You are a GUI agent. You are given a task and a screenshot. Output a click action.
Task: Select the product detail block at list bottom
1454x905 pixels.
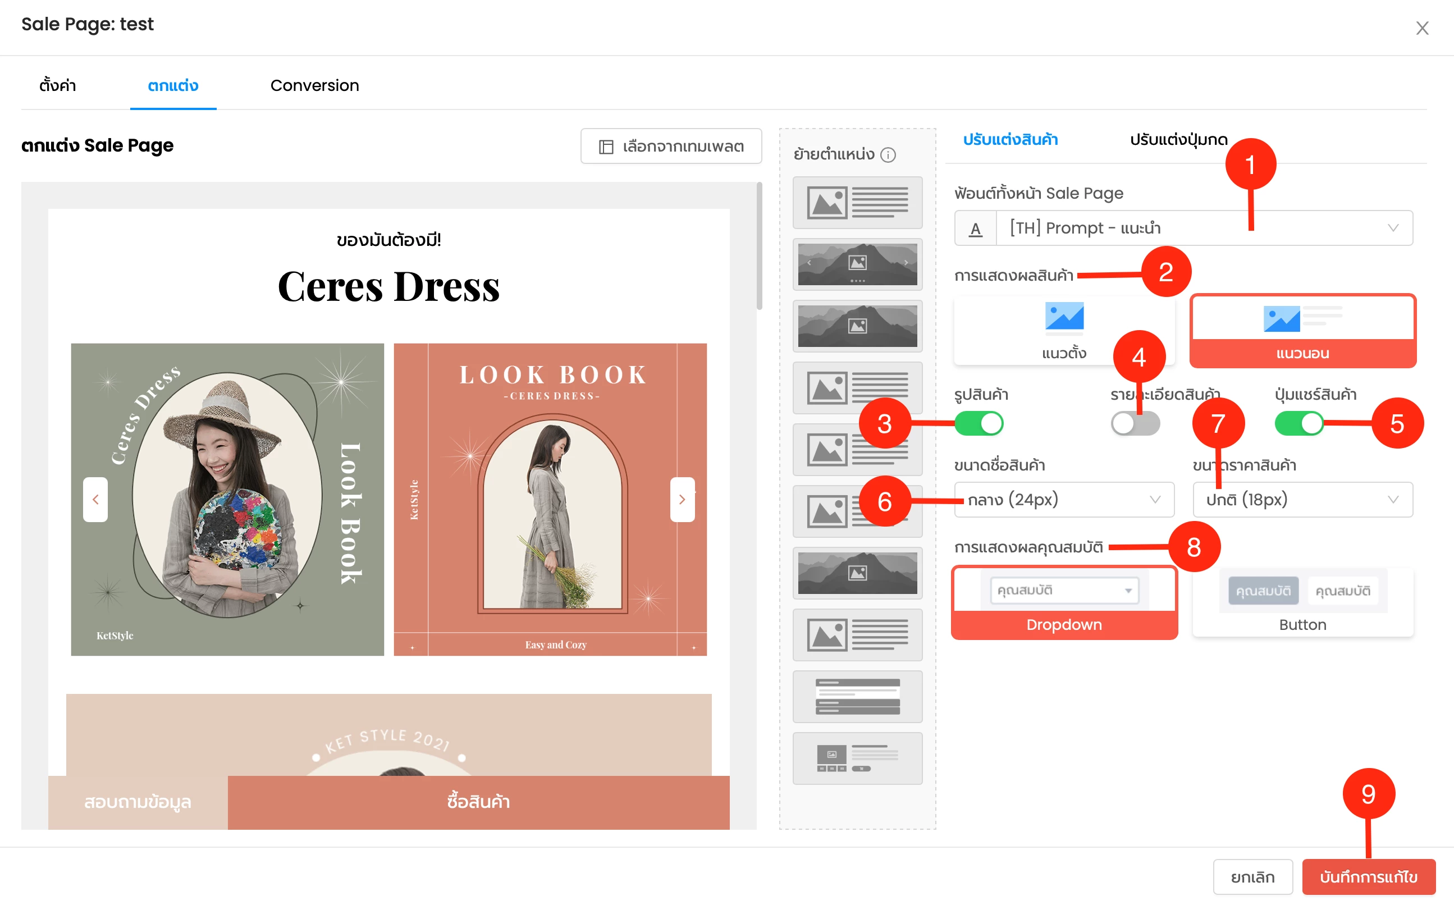coord(857,758)
